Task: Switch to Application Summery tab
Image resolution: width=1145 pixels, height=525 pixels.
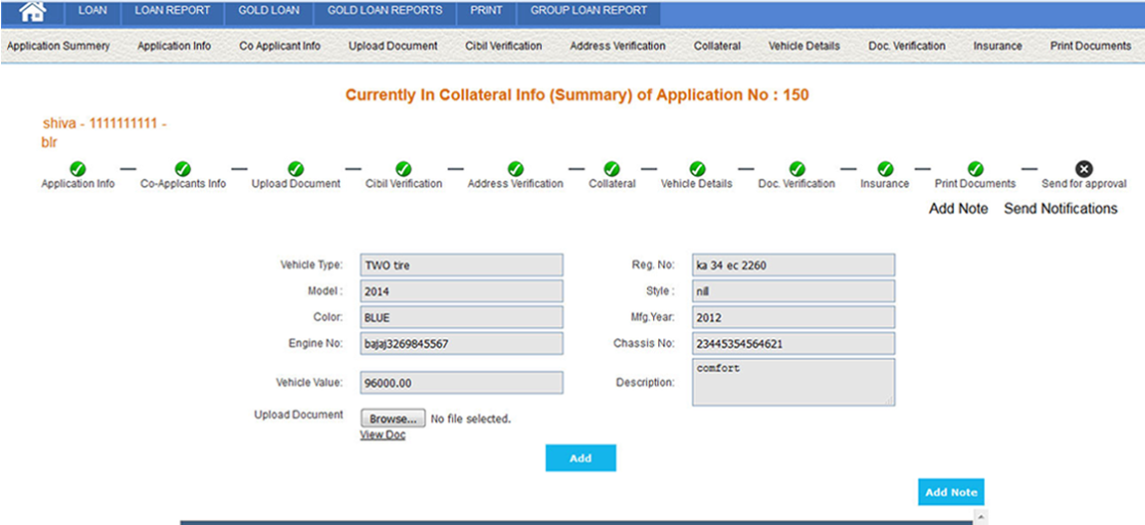Action: (59, 46)
